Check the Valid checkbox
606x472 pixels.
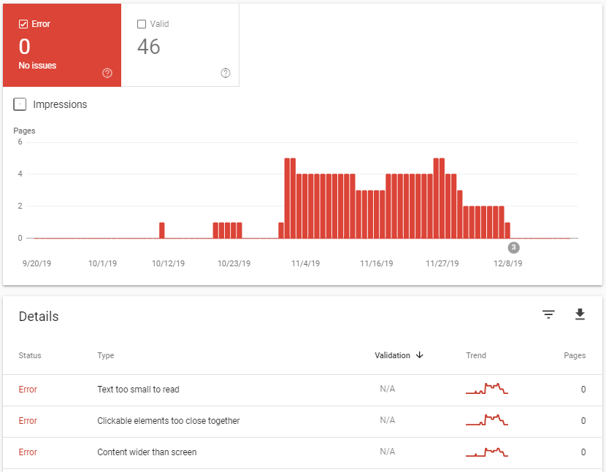(142, 24)
